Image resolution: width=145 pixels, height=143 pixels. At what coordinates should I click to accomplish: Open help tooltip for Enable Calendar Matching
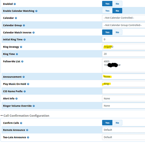[x=36, y=11]
